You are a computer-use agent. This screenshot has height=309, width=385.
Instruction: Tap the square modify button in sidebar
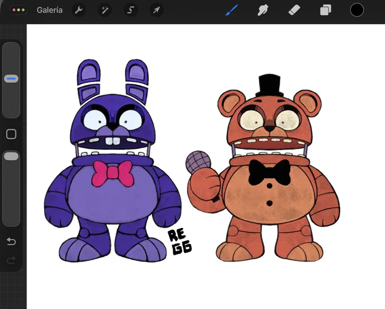[11, 134]
